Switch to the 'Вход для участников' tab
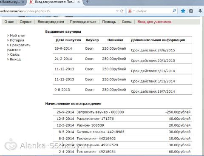Viewport: 204px width, 156px height. (x=55, y=2)
